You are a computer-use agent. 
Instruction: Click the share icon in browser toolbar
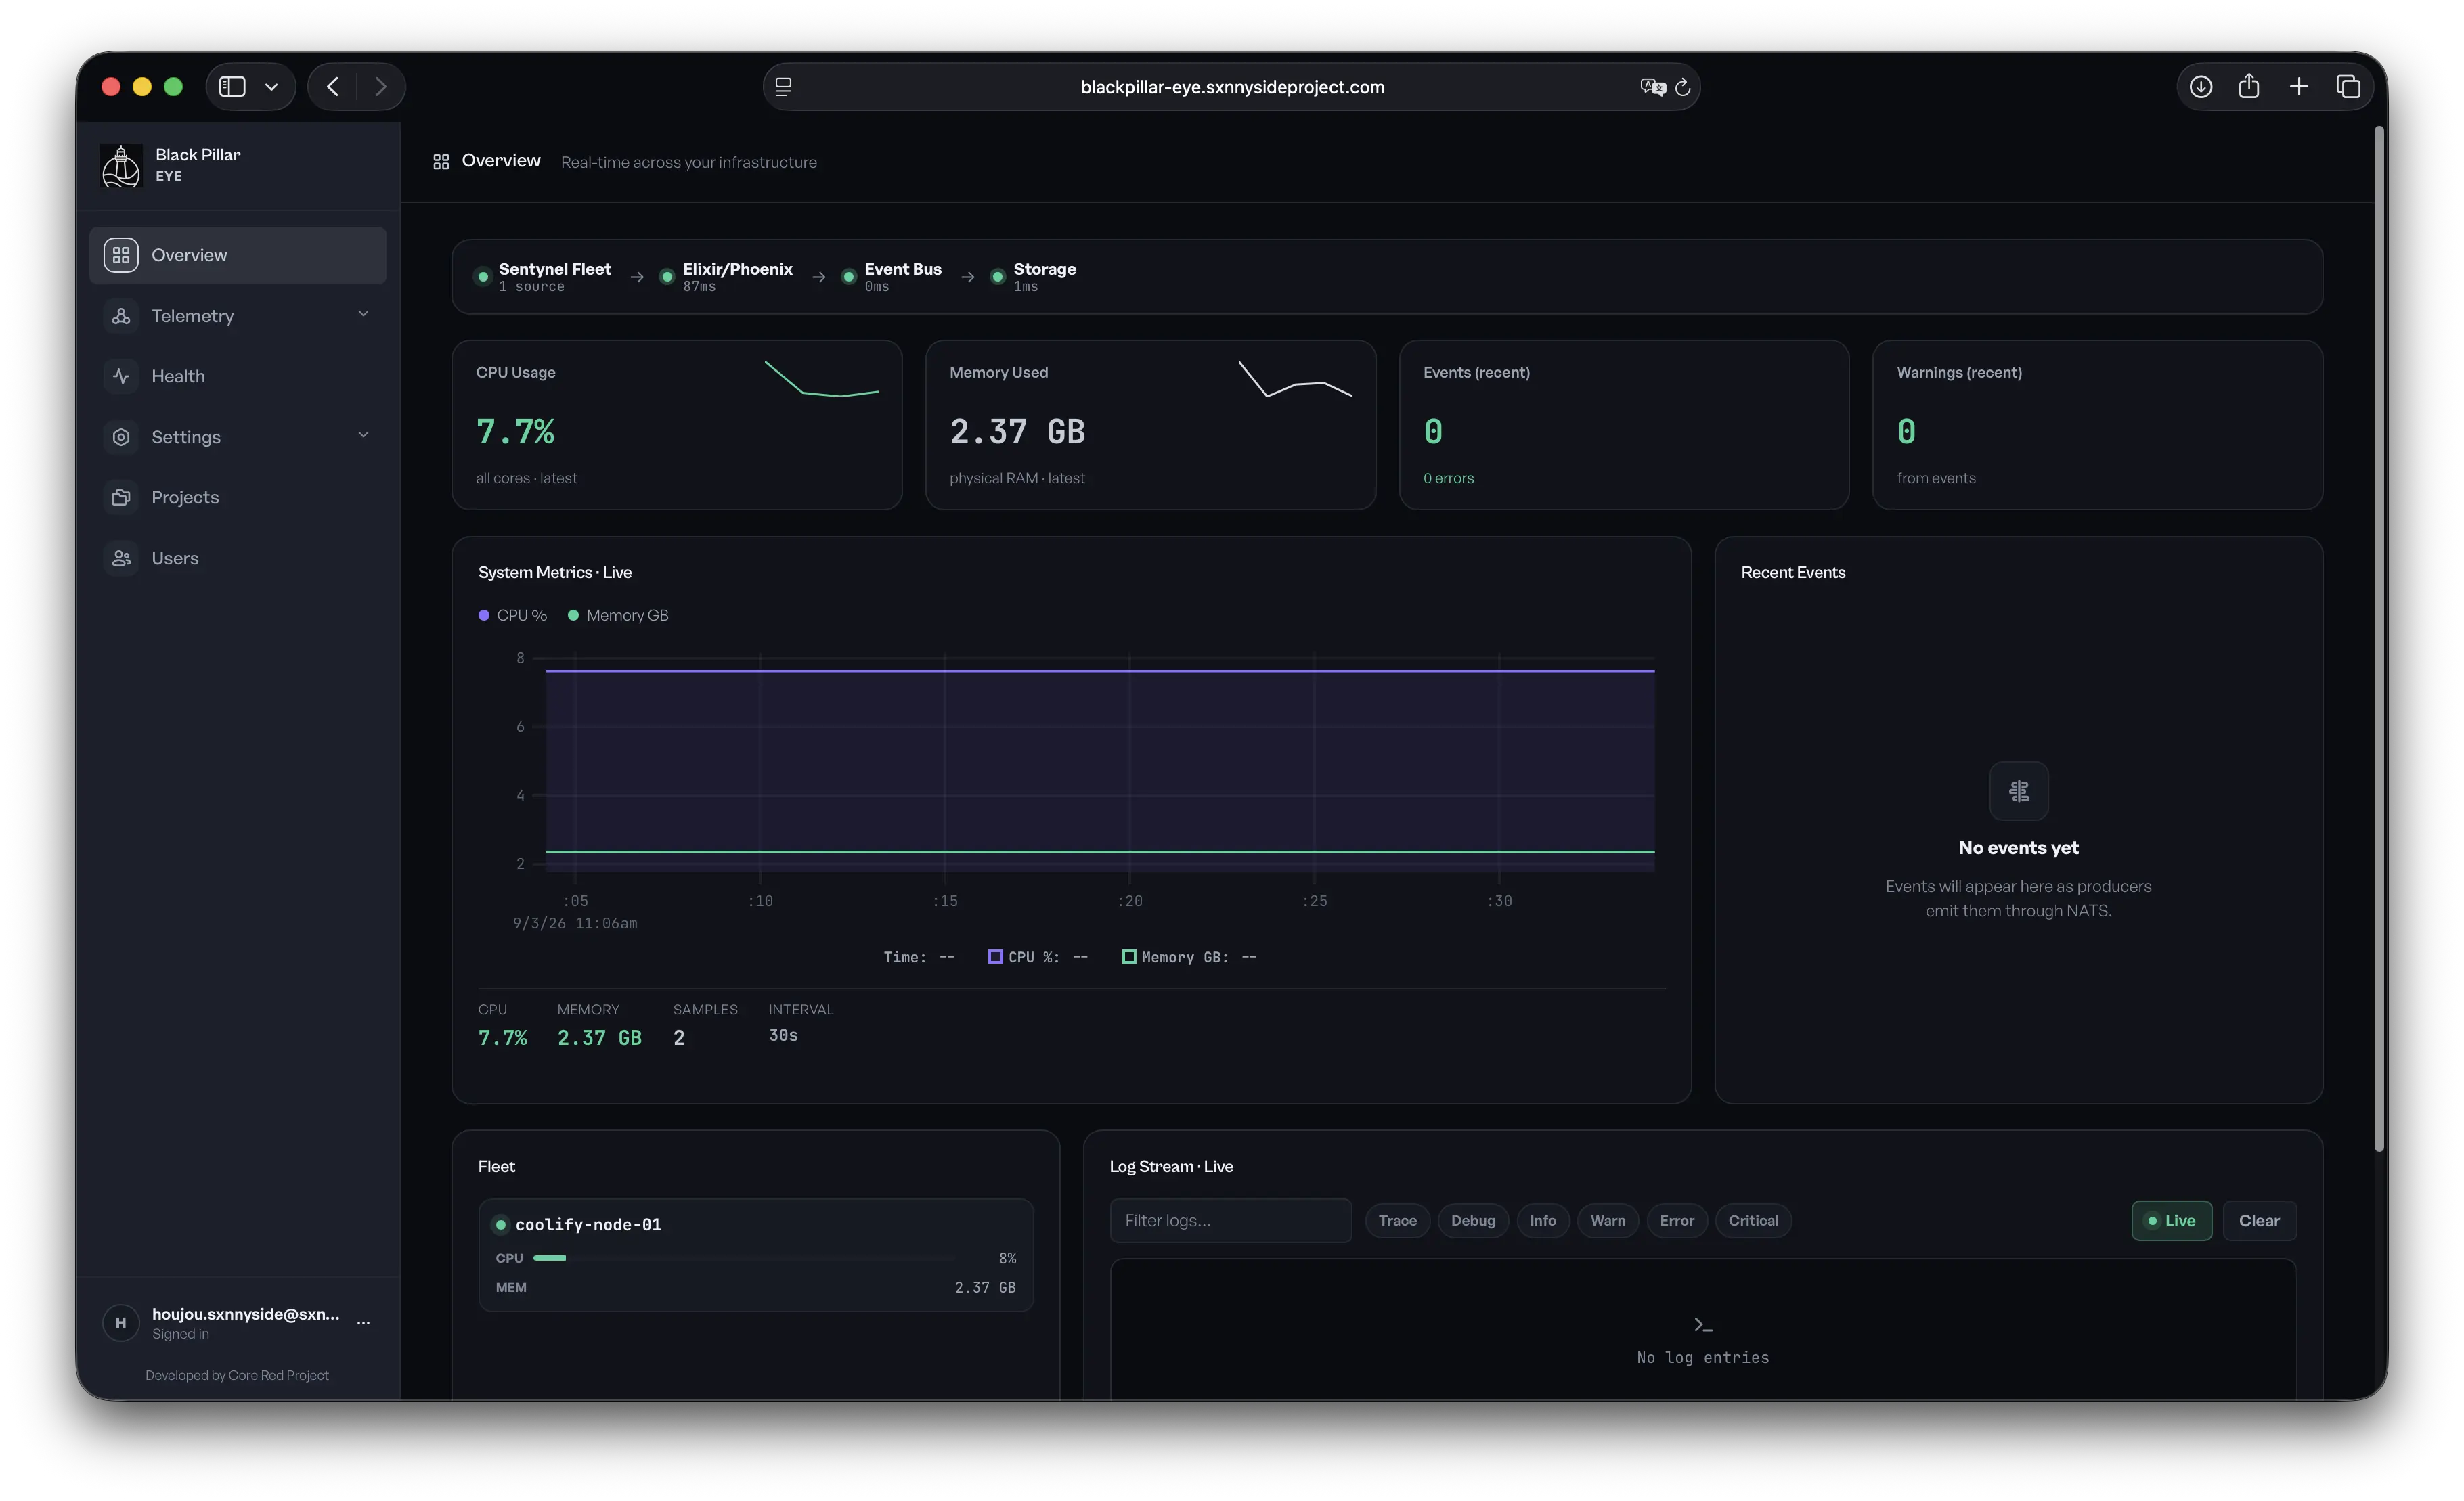[x=2249, y=87]
